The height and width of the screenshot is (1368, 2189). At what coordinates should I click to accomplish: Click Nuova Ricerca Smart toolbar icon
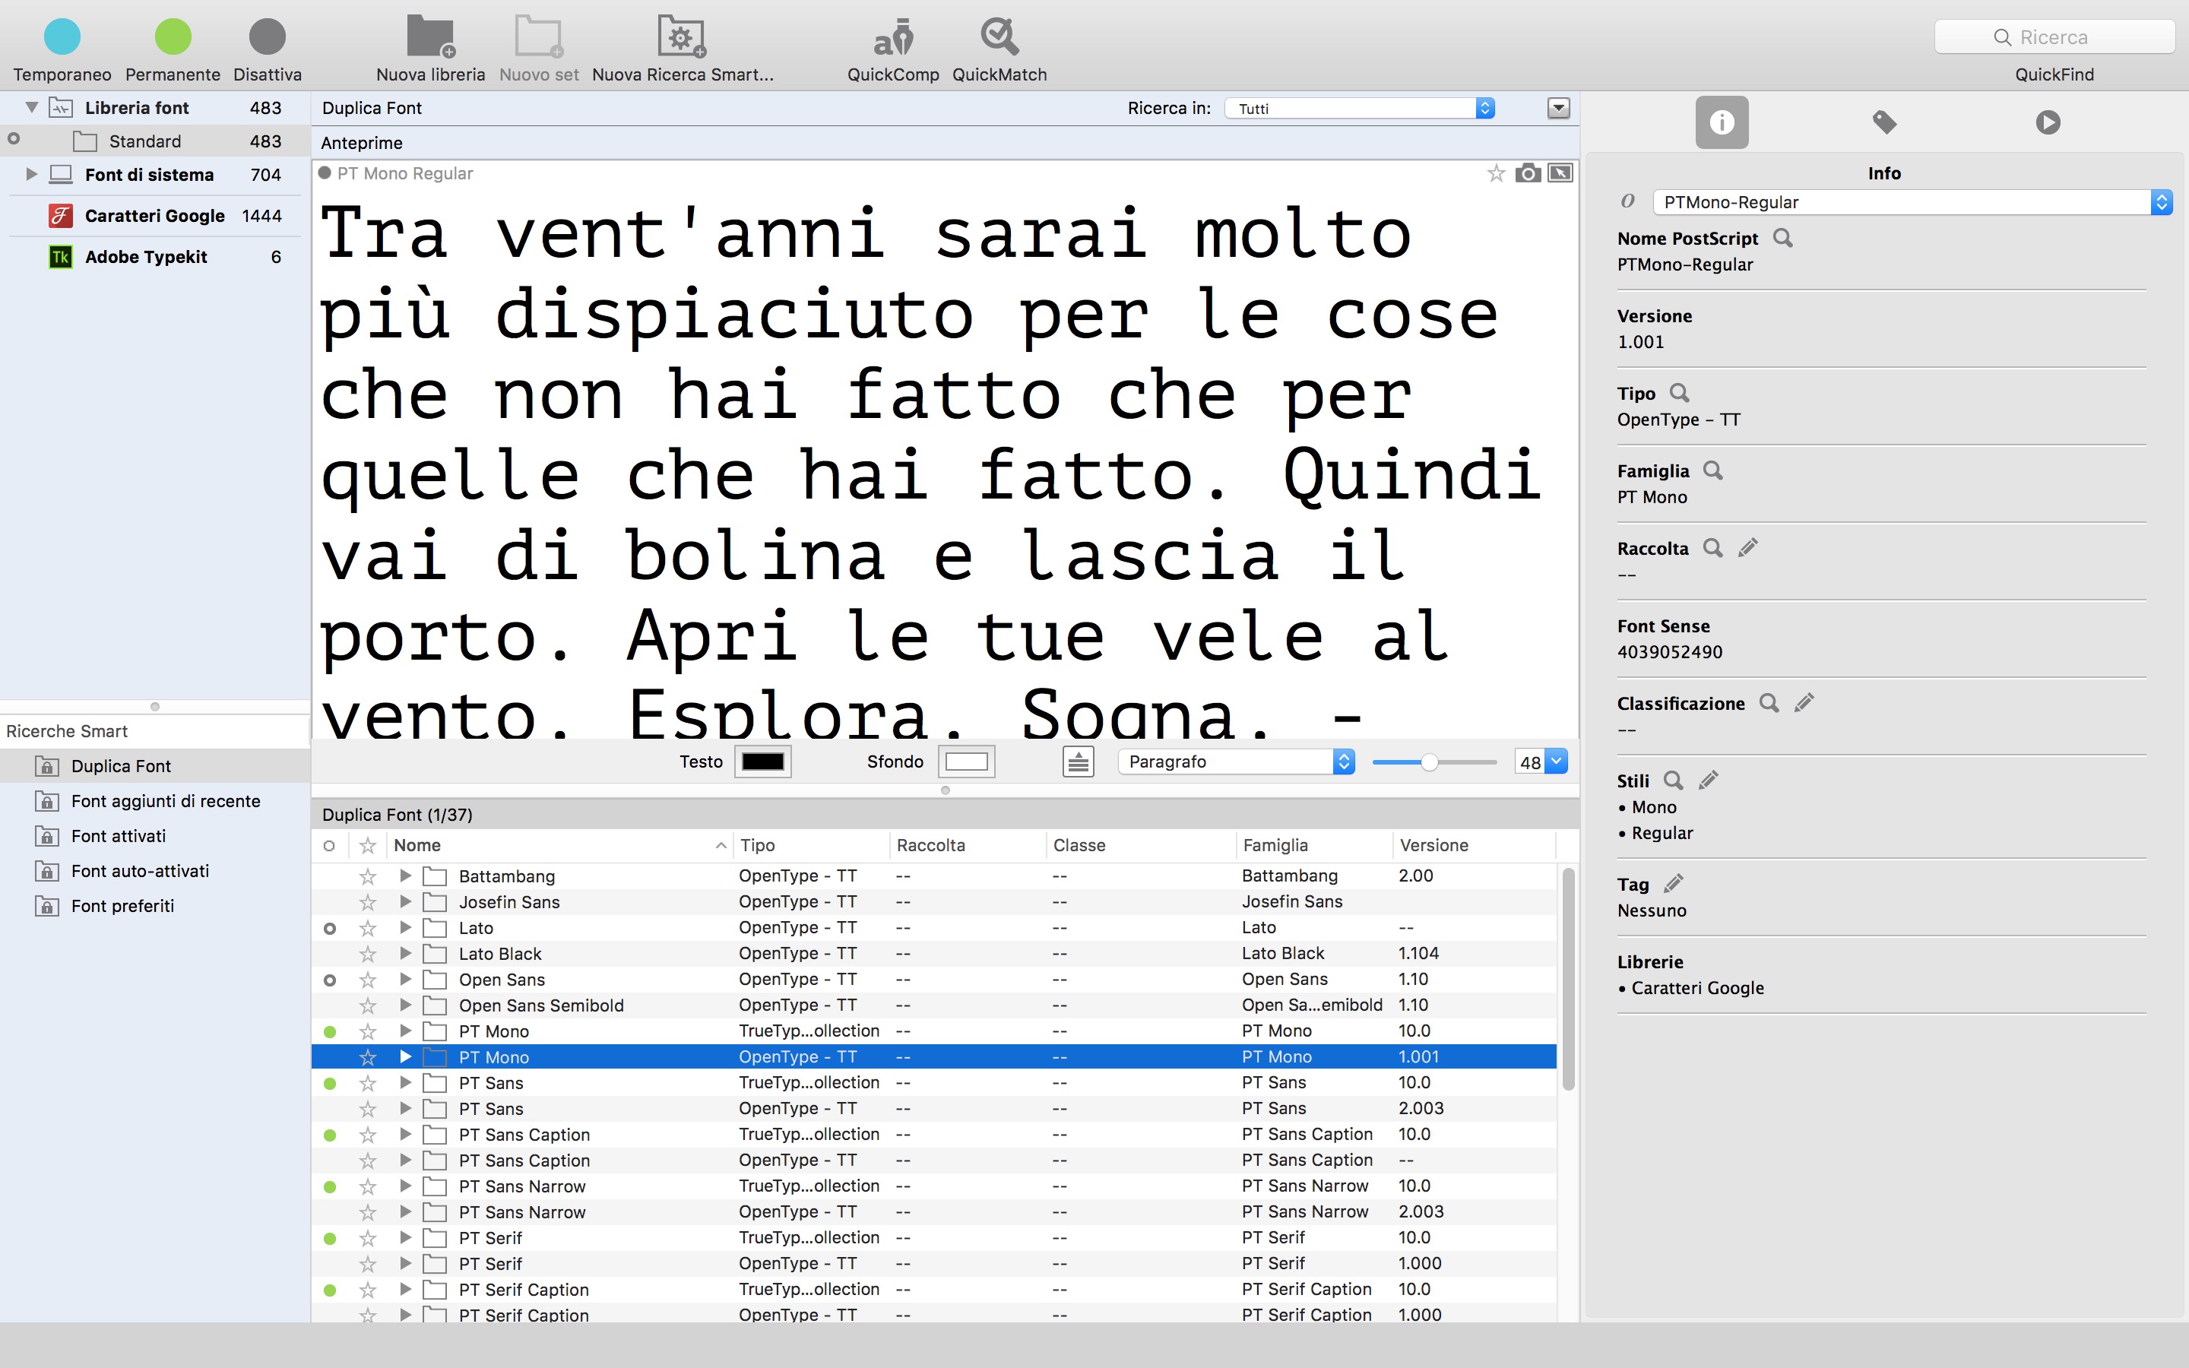coord(681,38)
